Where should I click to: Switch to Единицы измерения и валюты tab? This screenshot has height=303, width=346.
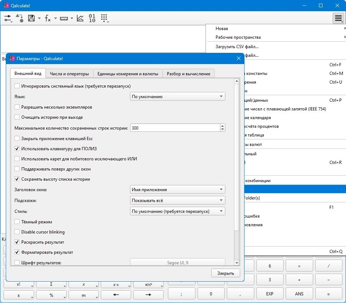pyautogui.click(x=128, y=73)
